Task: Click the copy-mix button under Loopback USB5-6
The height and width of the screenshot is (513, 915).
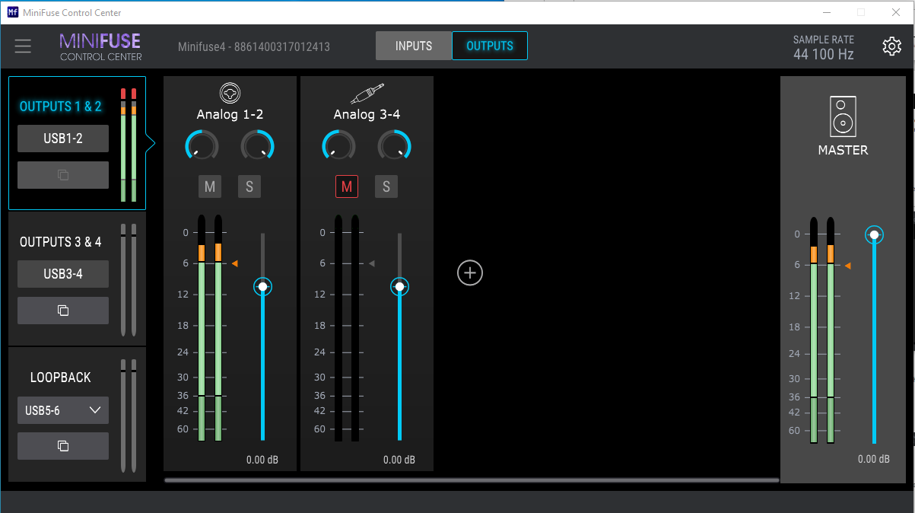Action: click(63, 446)
